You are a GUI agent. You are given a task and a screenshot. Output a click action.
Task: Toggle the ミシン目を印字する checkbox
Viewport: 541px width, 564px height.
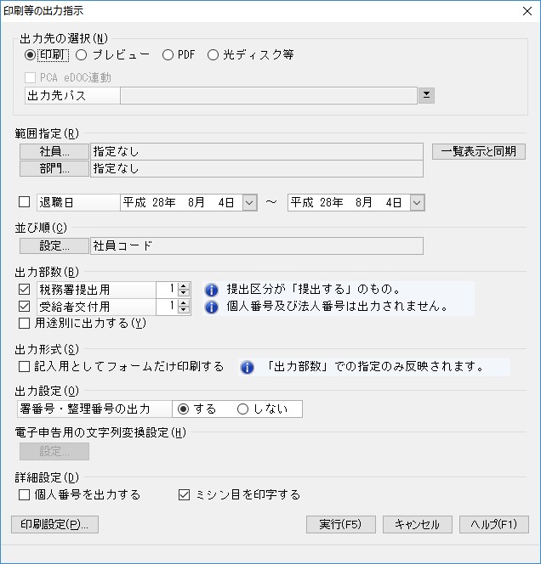point(184,494)
